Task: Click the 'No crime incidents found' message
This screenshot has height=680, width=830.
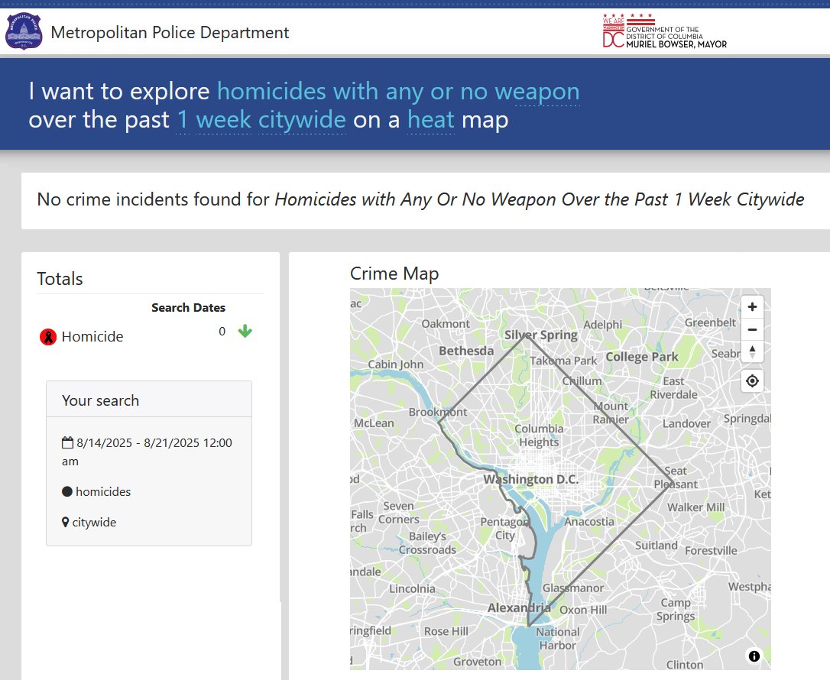Action: click(420, 199)
